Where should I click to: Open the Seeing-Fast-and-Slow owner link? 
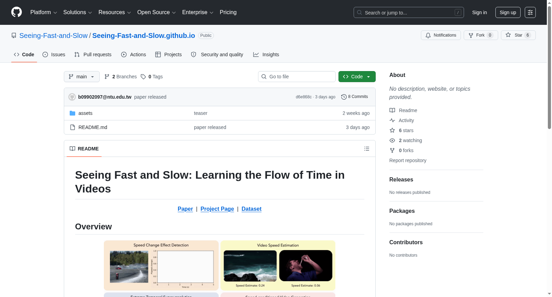(x=53, y=36)
